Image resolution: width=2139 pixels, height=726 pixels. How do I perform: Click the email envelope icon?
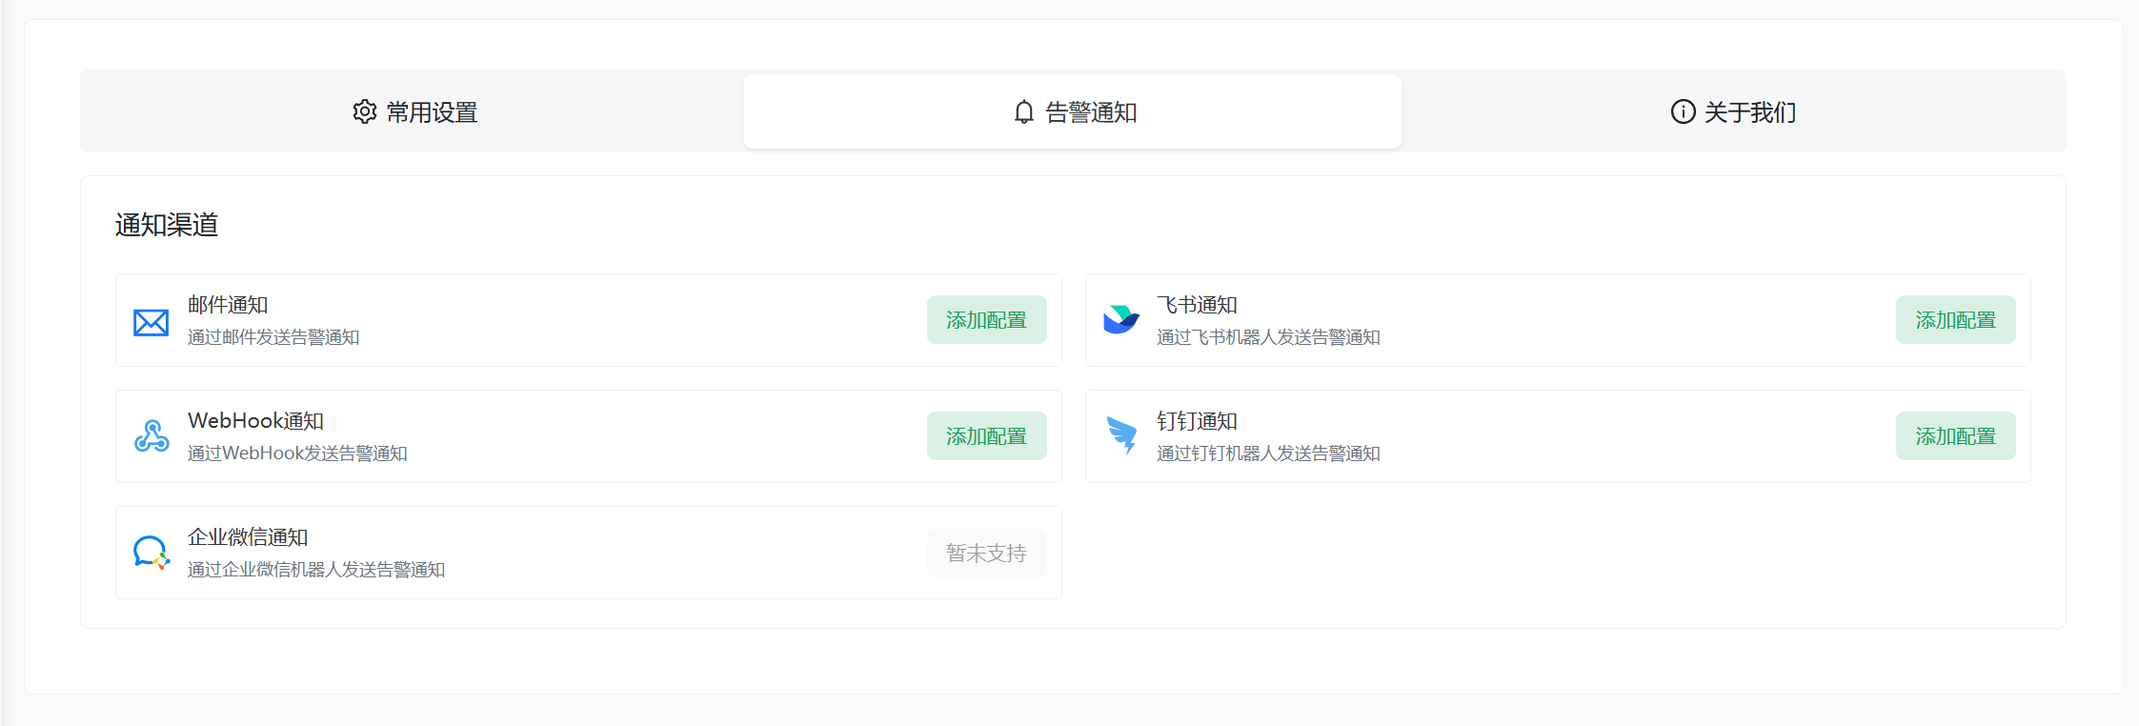coord(151,322)
